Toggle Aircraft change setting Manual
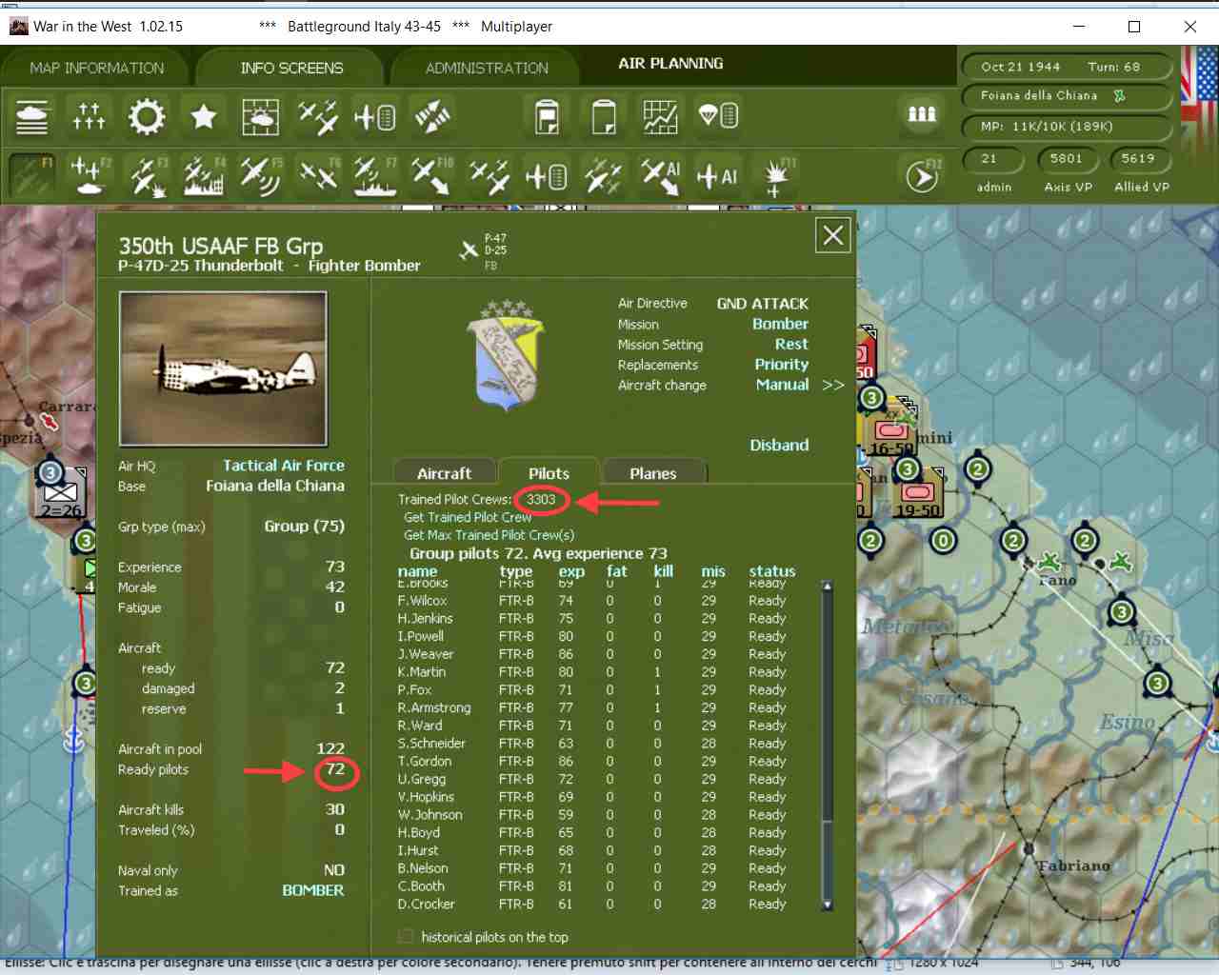The image size is (1219, 975). coord(782,385)
